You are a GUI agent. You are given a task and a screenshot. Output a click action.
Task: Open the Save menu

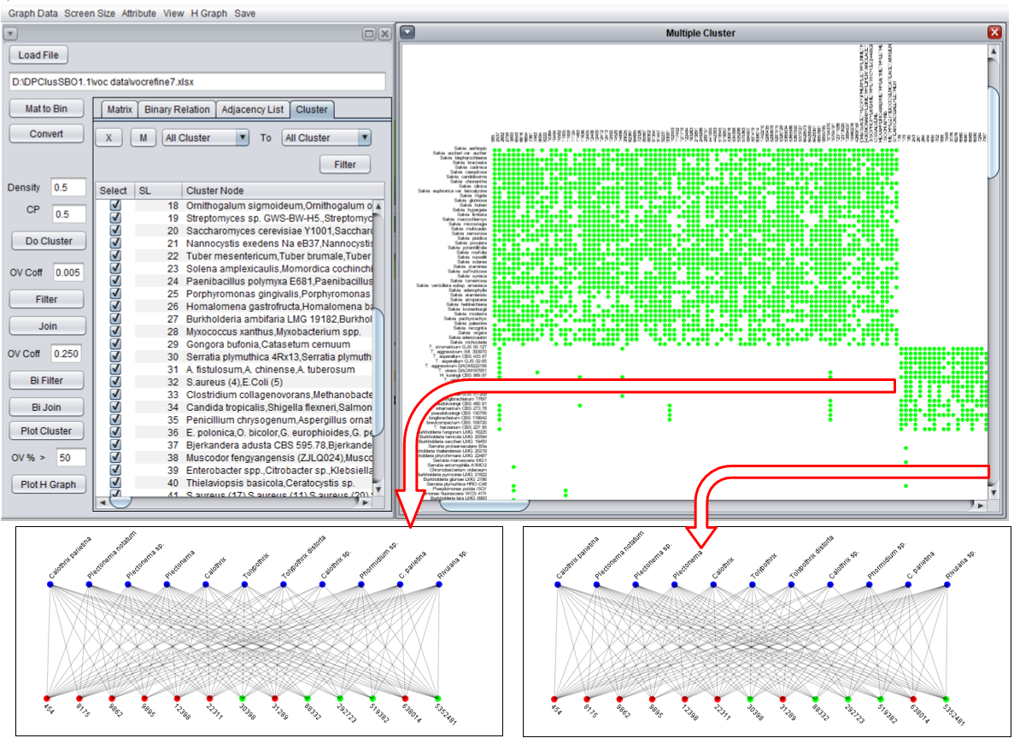pos(244,13)
